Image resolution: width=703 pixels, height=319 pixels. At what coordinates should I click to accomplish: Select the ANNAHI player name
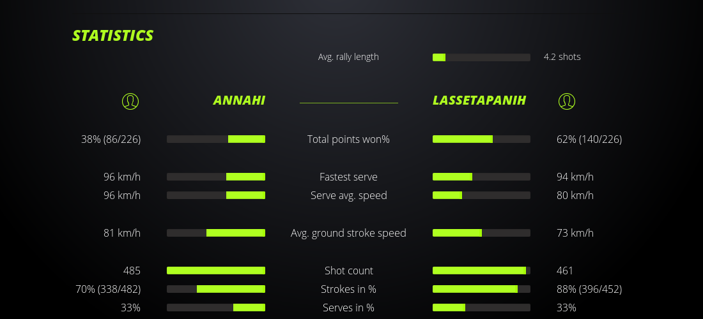pyautogui.click(x=239, y=100)
